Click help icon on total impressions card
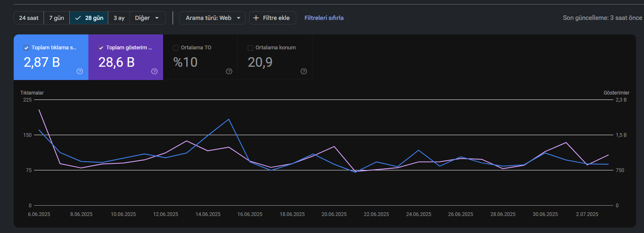Screen dimensions: 644x233 [x=154, y=71]
